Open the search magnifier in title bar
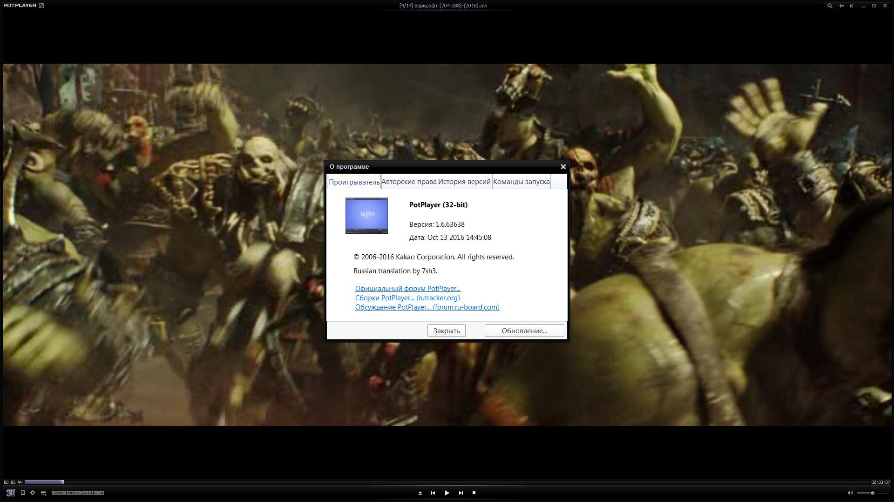This screenshot has width=894, height=502. 829,6
